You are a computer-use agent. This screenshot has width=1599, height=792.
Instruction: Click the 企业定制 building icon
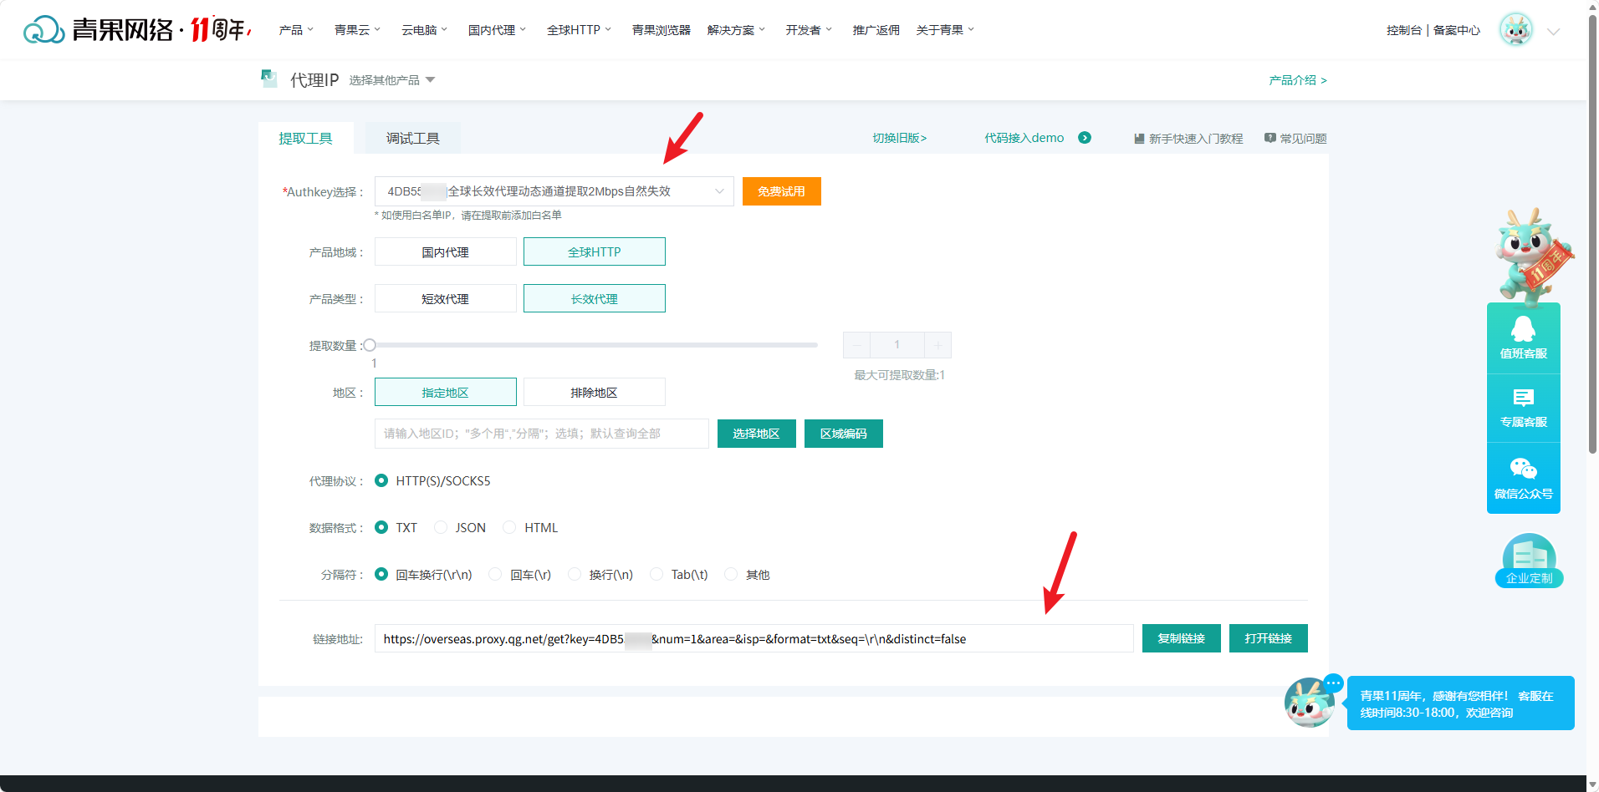pos(1529,561)
